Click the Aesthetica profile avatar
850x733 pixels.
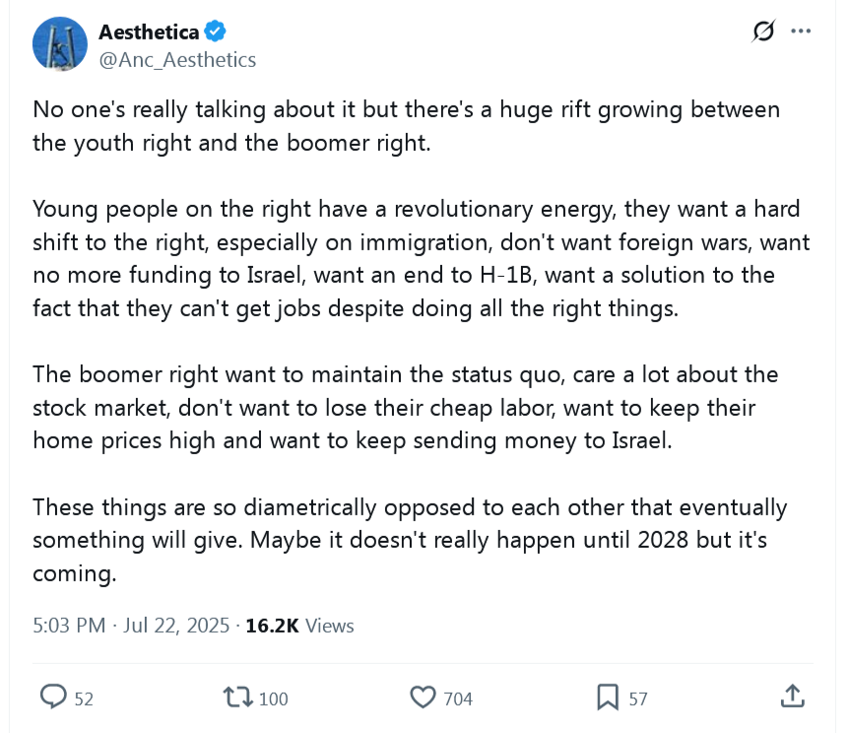(x=60, y=44)
